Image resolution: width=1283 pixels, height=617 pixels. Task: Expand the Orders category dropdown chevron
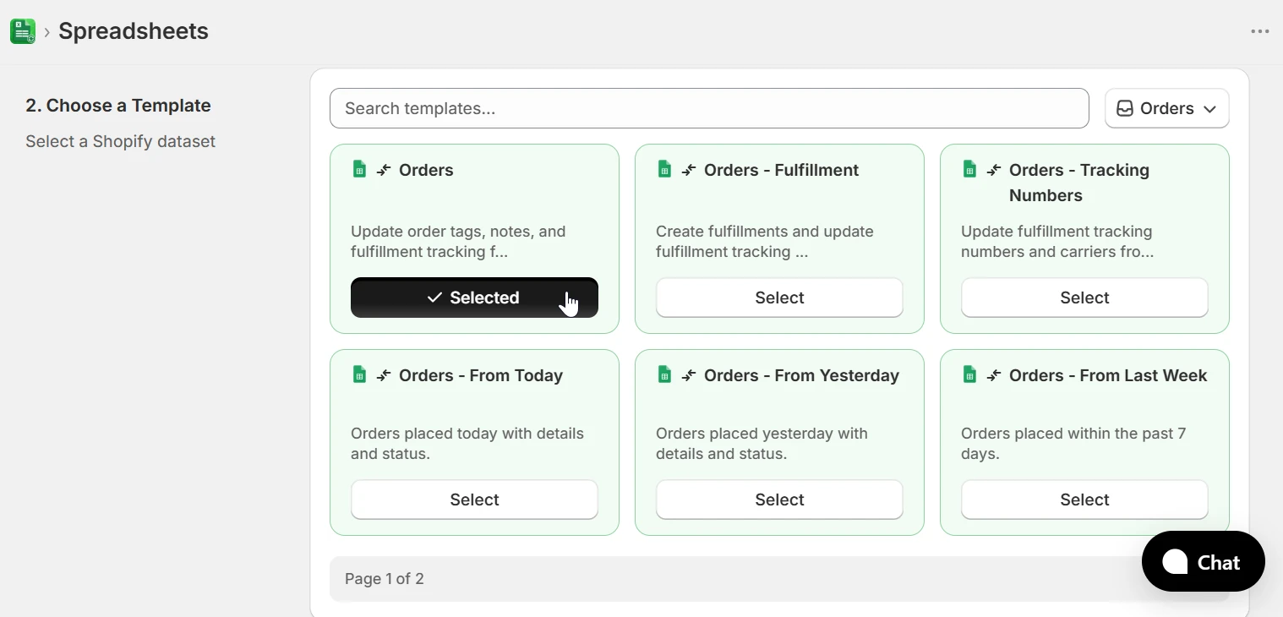[x=1209, y=109]
